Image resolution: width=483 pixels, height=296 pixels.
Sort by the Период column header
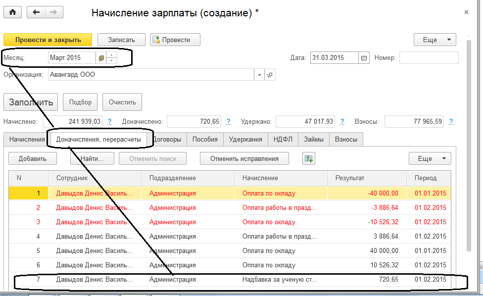point(429,178)
